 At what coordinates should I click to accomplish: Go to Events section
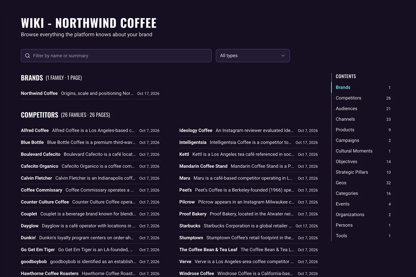coord(363,204)
